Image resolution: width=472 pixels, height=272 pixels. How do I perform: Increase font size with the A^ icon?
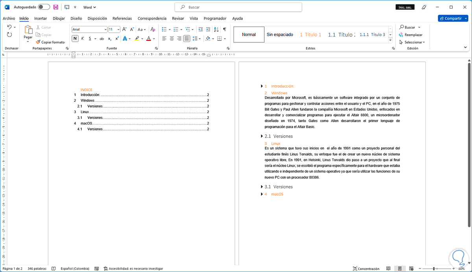(124, 29)
